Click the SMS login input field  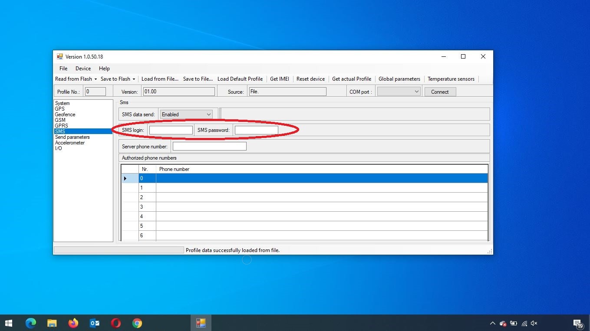171,130
